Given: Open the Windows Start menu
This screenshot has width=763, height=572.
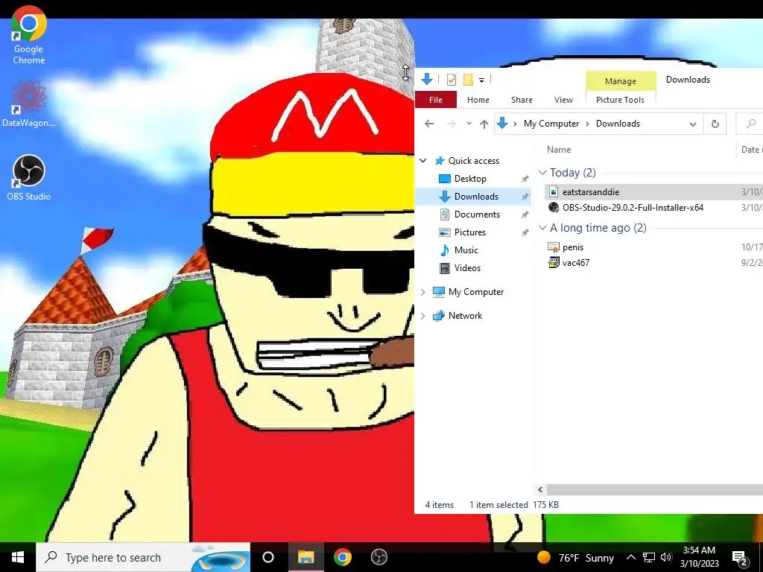Looking at the screenshot, I should click(x=18, y=557).
